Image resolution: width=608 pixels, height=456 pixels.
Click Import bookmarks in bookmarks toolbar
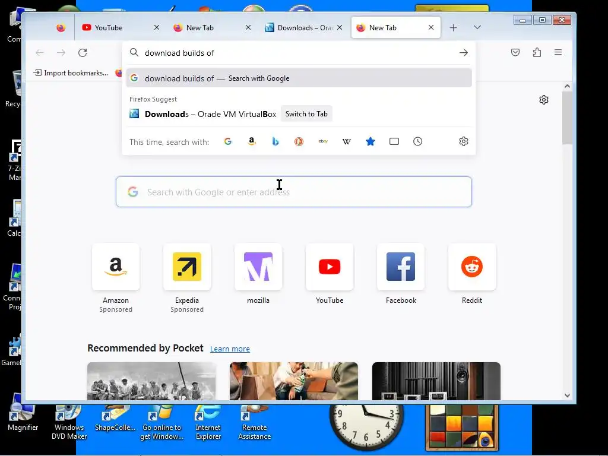tap(71, 73)
